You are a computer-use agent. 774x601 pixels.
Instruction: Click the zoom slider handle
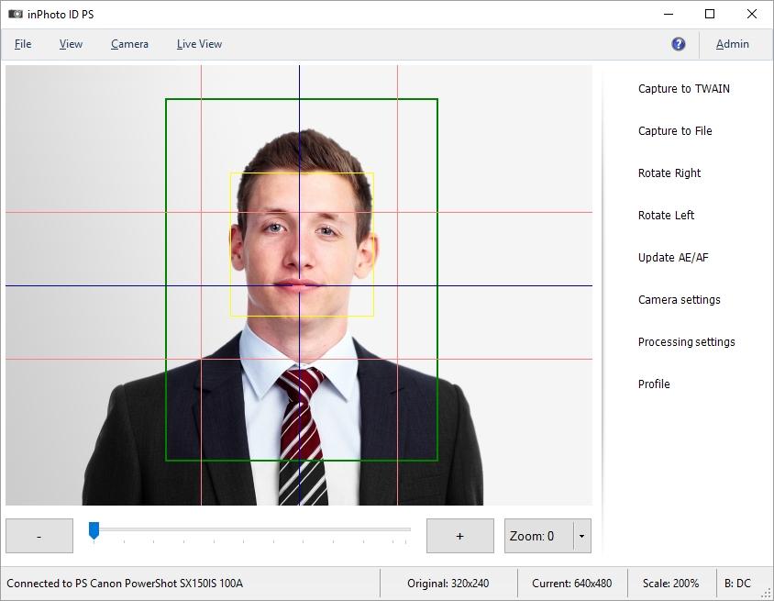(x=94, y=529)
